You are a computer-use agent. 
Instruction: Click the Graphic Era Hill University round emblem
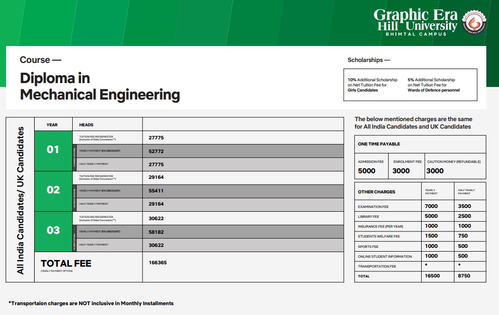tap(474, 22)
